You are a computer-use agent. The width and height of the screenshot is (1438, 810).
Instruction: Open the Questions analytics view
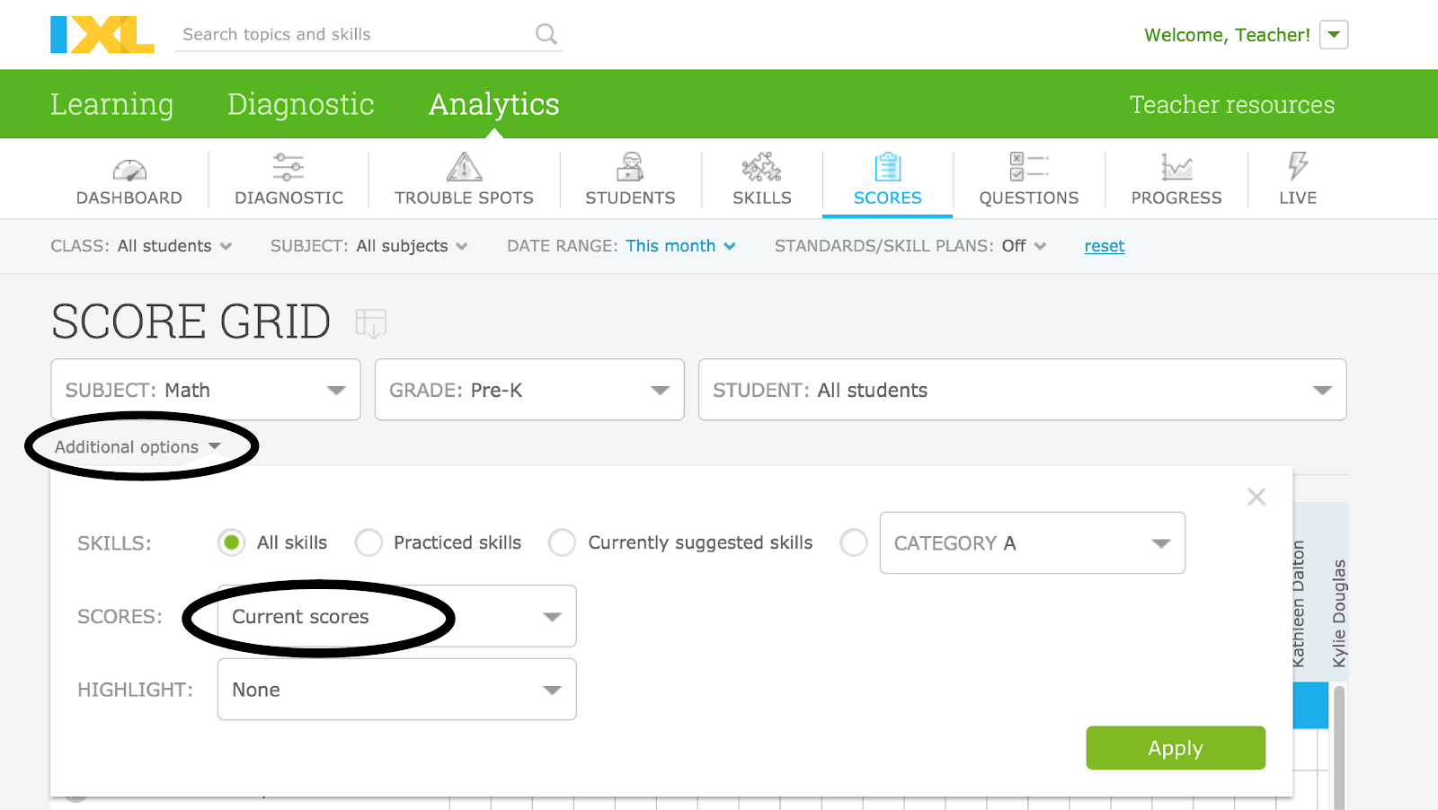point(1028,178)
